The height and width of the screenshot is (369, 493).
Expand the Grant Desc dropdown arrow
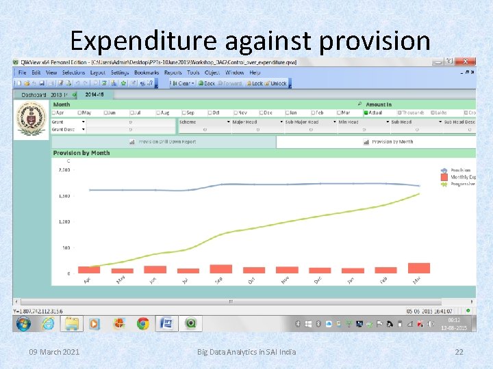point(84,129)
